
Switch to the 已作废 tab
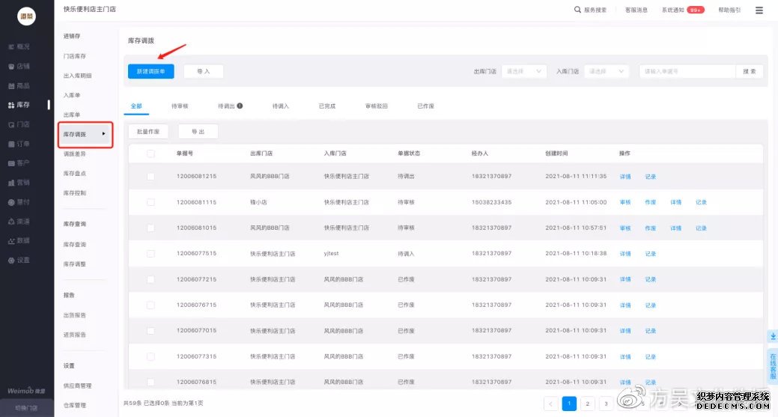click(425, 106)
